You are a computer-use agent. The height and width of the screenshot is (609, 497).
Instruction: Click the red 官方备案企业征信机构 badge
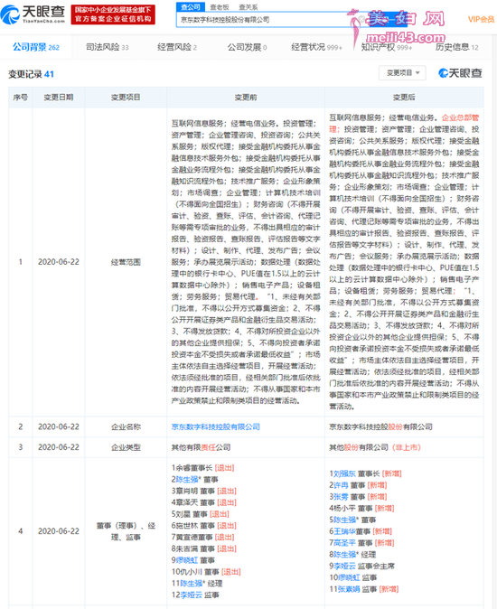click(113, 14)
